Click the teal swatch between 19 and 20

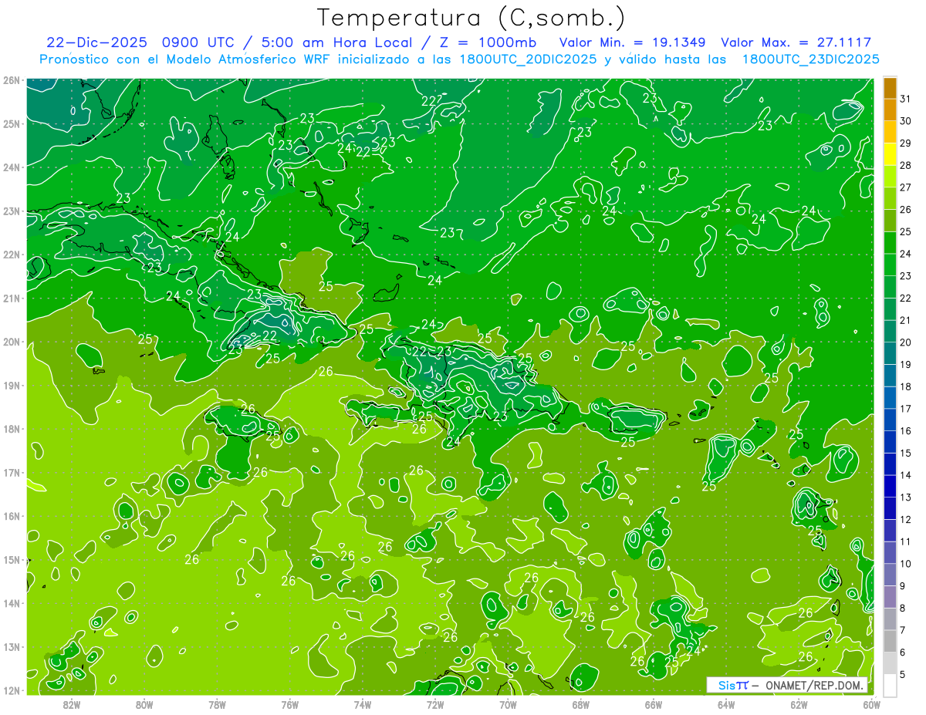[x=890, y=353]
